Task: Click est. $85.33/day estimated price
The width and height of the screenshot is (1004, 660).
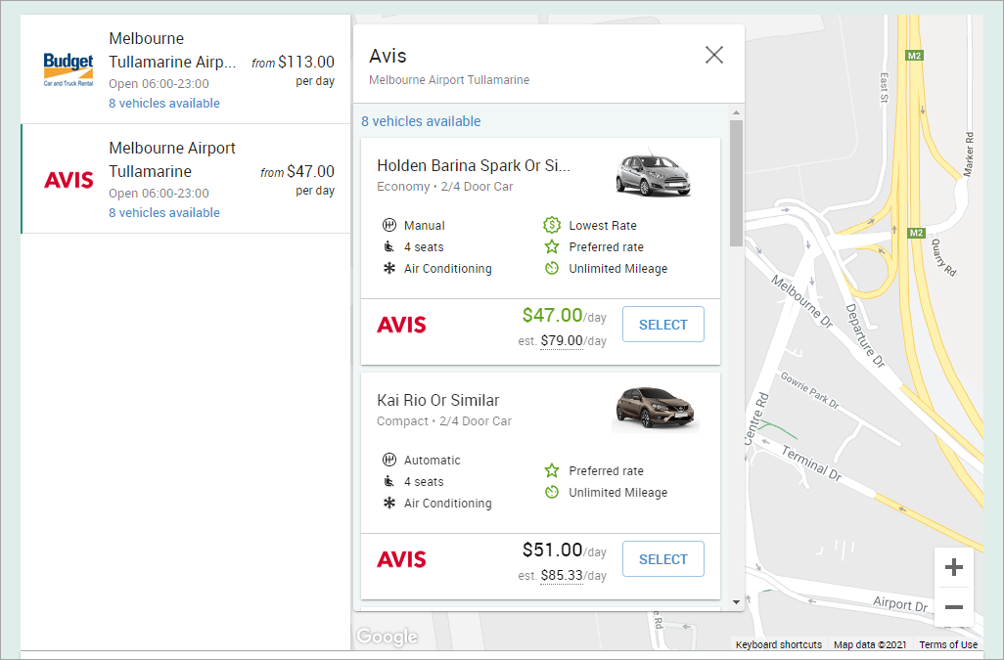Action: click(x=563, y=576)
